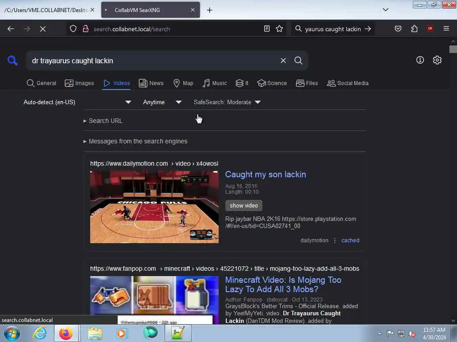Click the insecure connection lock icon
457x342 pixels.
tap(86, 29)
